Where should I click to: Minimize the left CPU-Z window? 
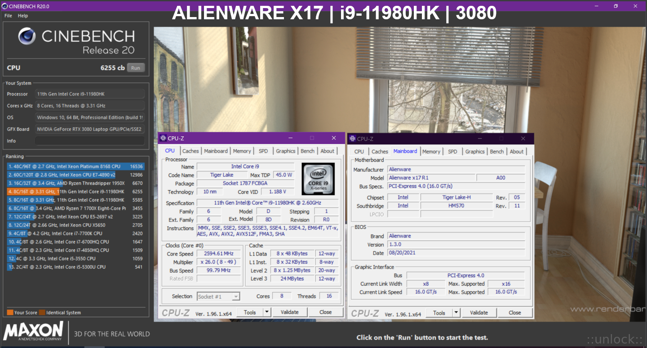coord(291,138)
